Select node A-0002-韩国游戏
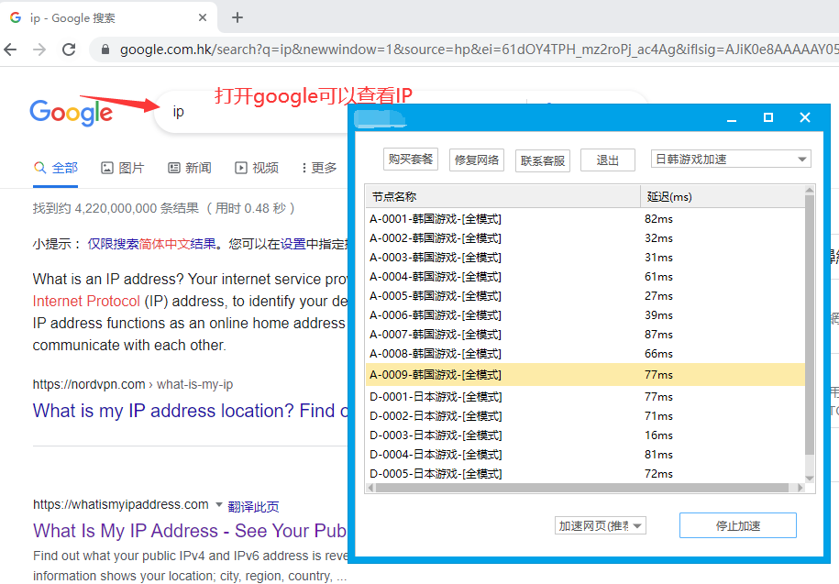The image size is (839, 584). 585,238
